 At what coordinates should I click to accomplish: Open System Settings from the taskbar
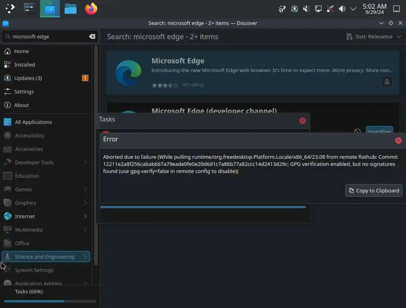point(29,9)
